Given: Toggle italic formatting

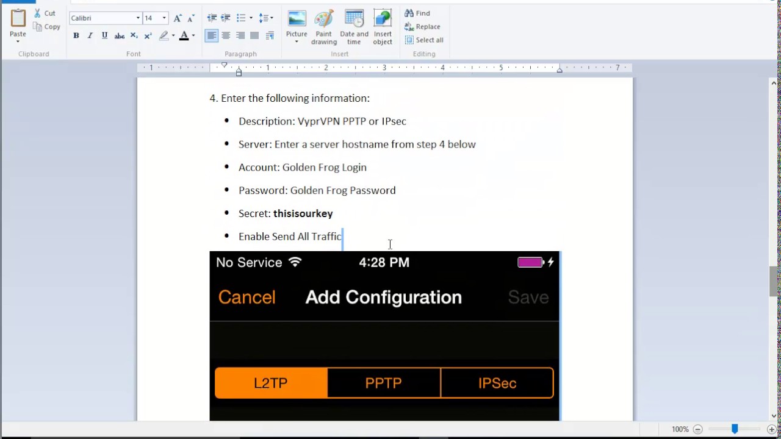Looking at the screenshot, I should coord(90,36).
